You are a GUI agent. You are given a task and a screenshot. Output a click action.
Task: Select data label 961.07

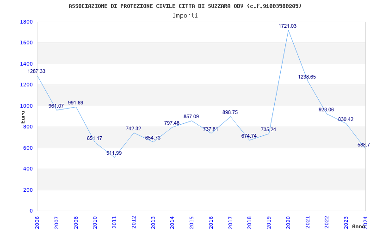56,106
